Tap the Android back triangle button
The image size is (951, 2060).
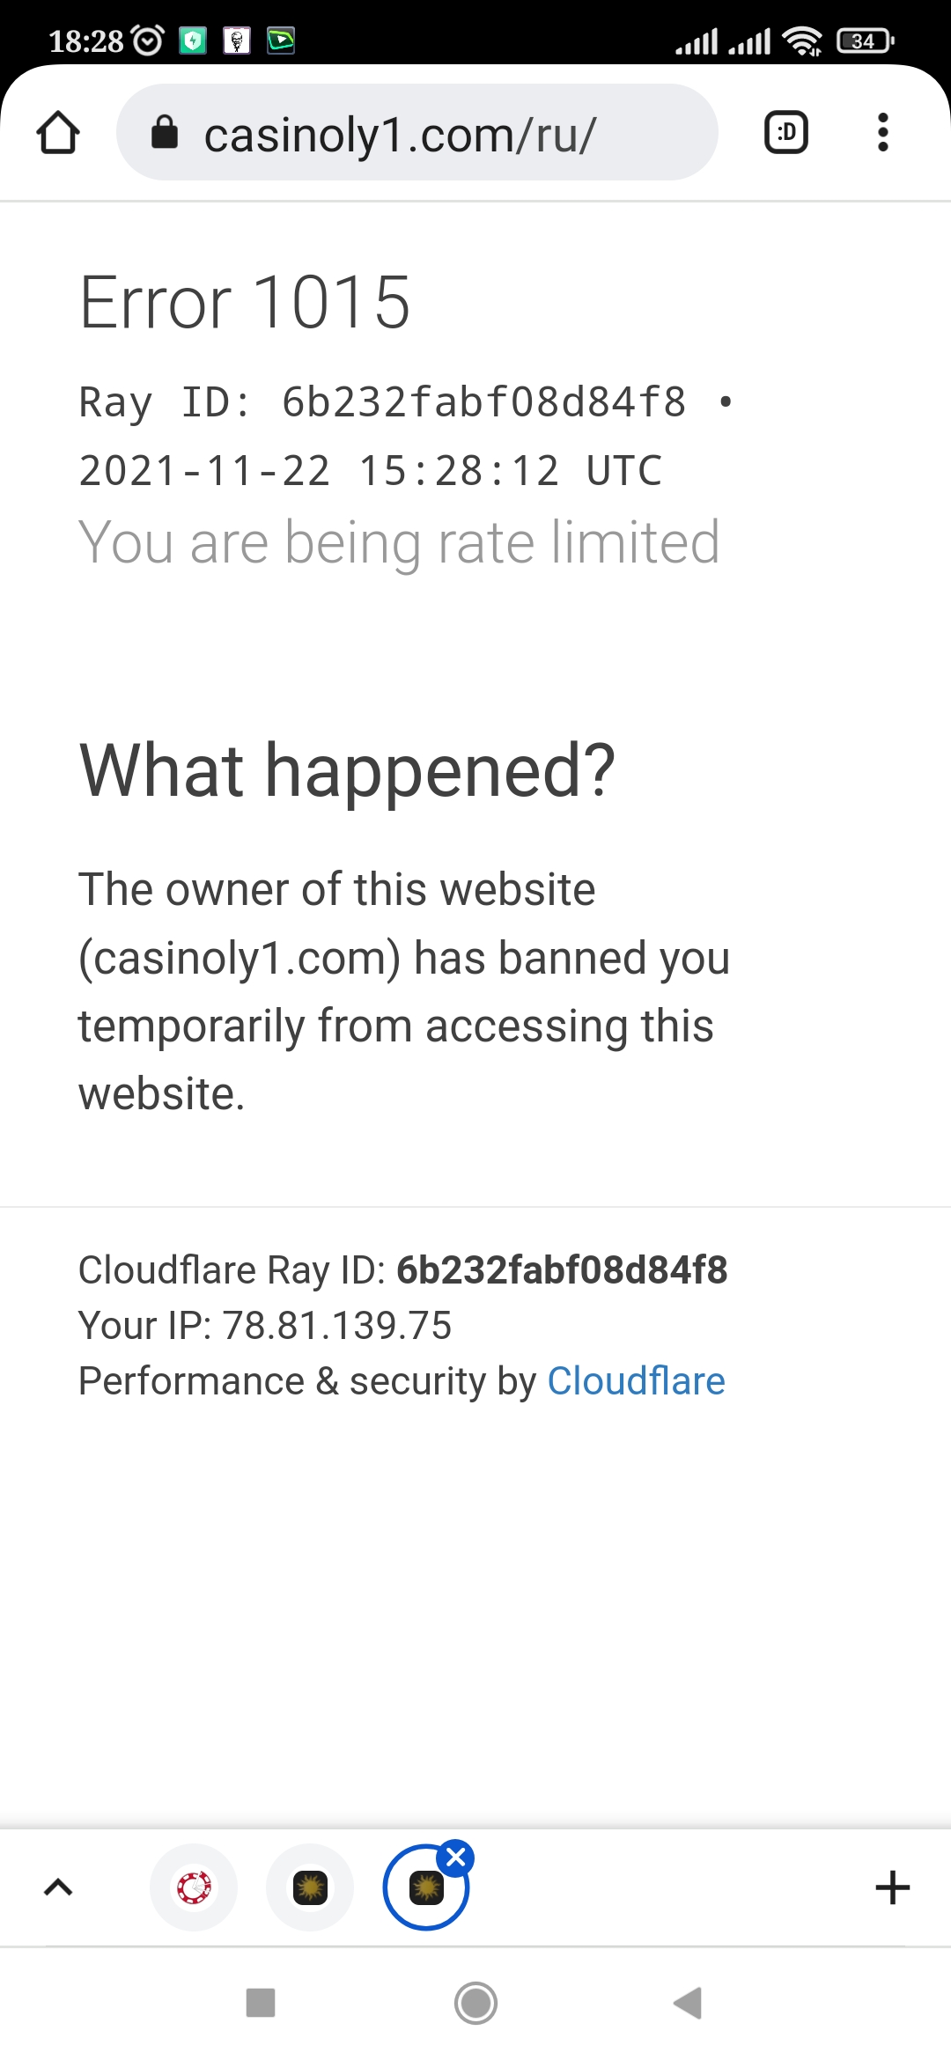[688, 2003]
